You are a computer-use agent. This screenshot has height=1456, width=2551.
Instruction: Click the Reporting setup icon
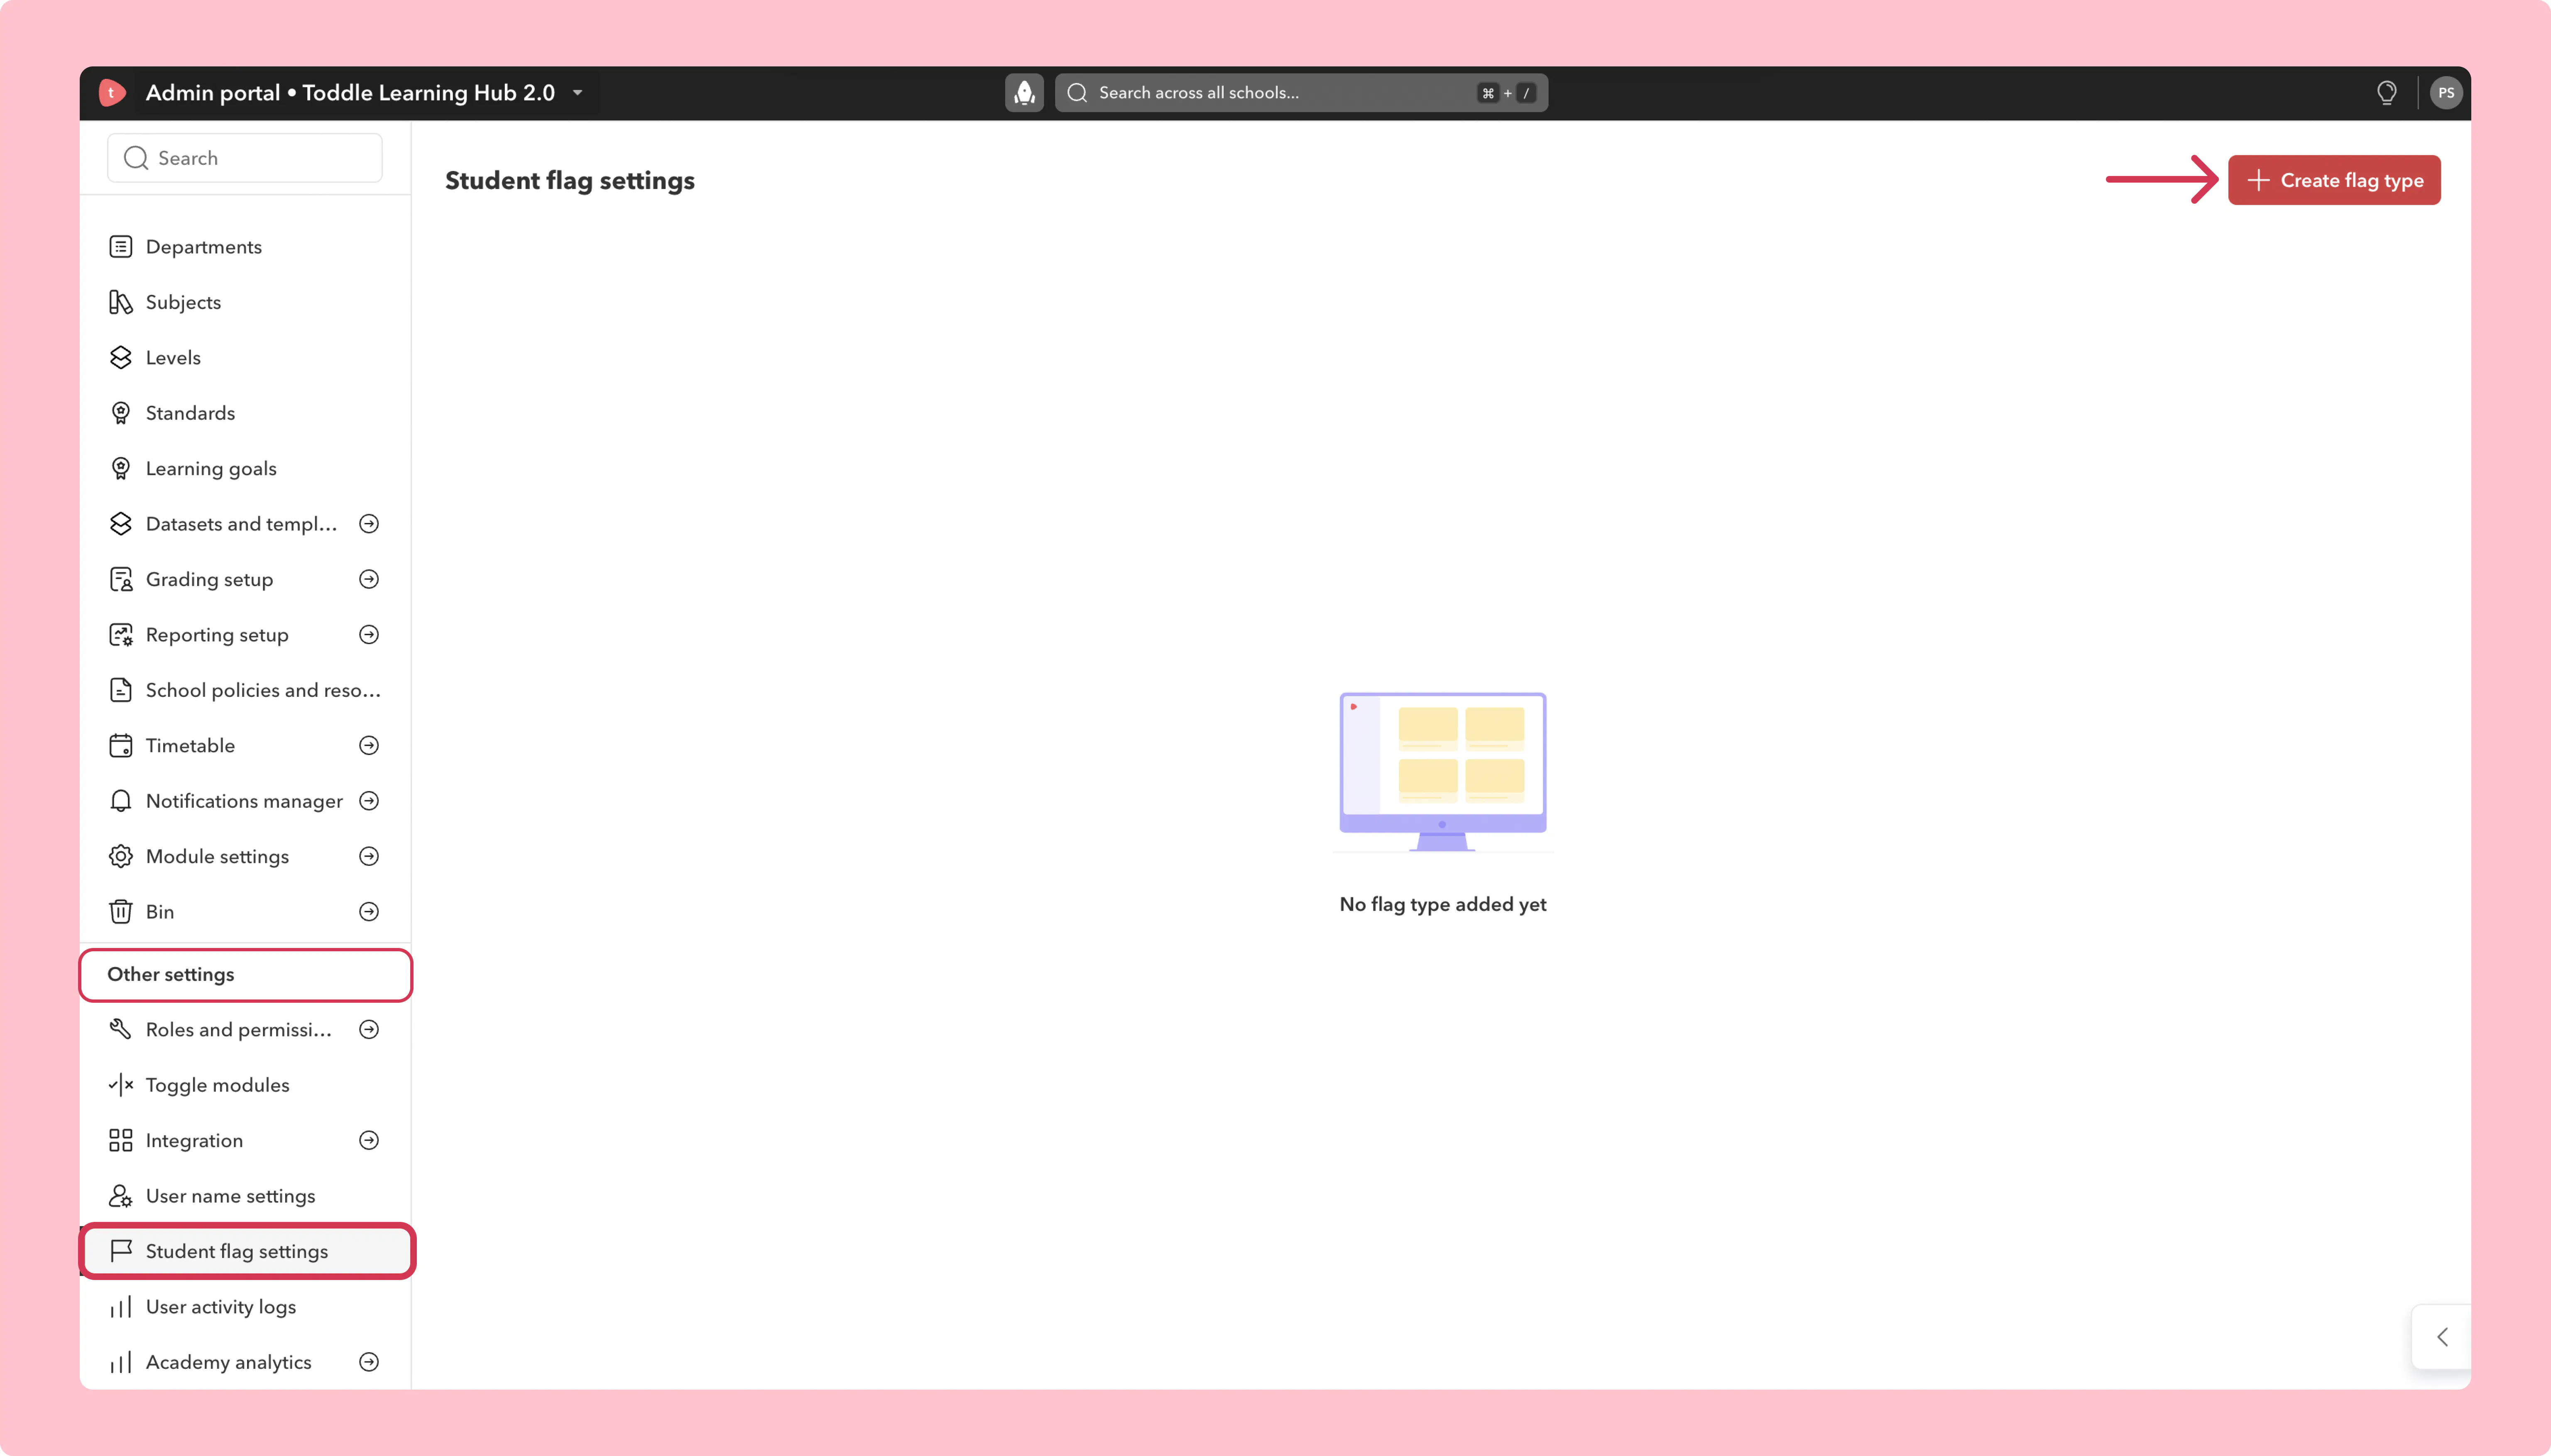[x=121, y=635]
